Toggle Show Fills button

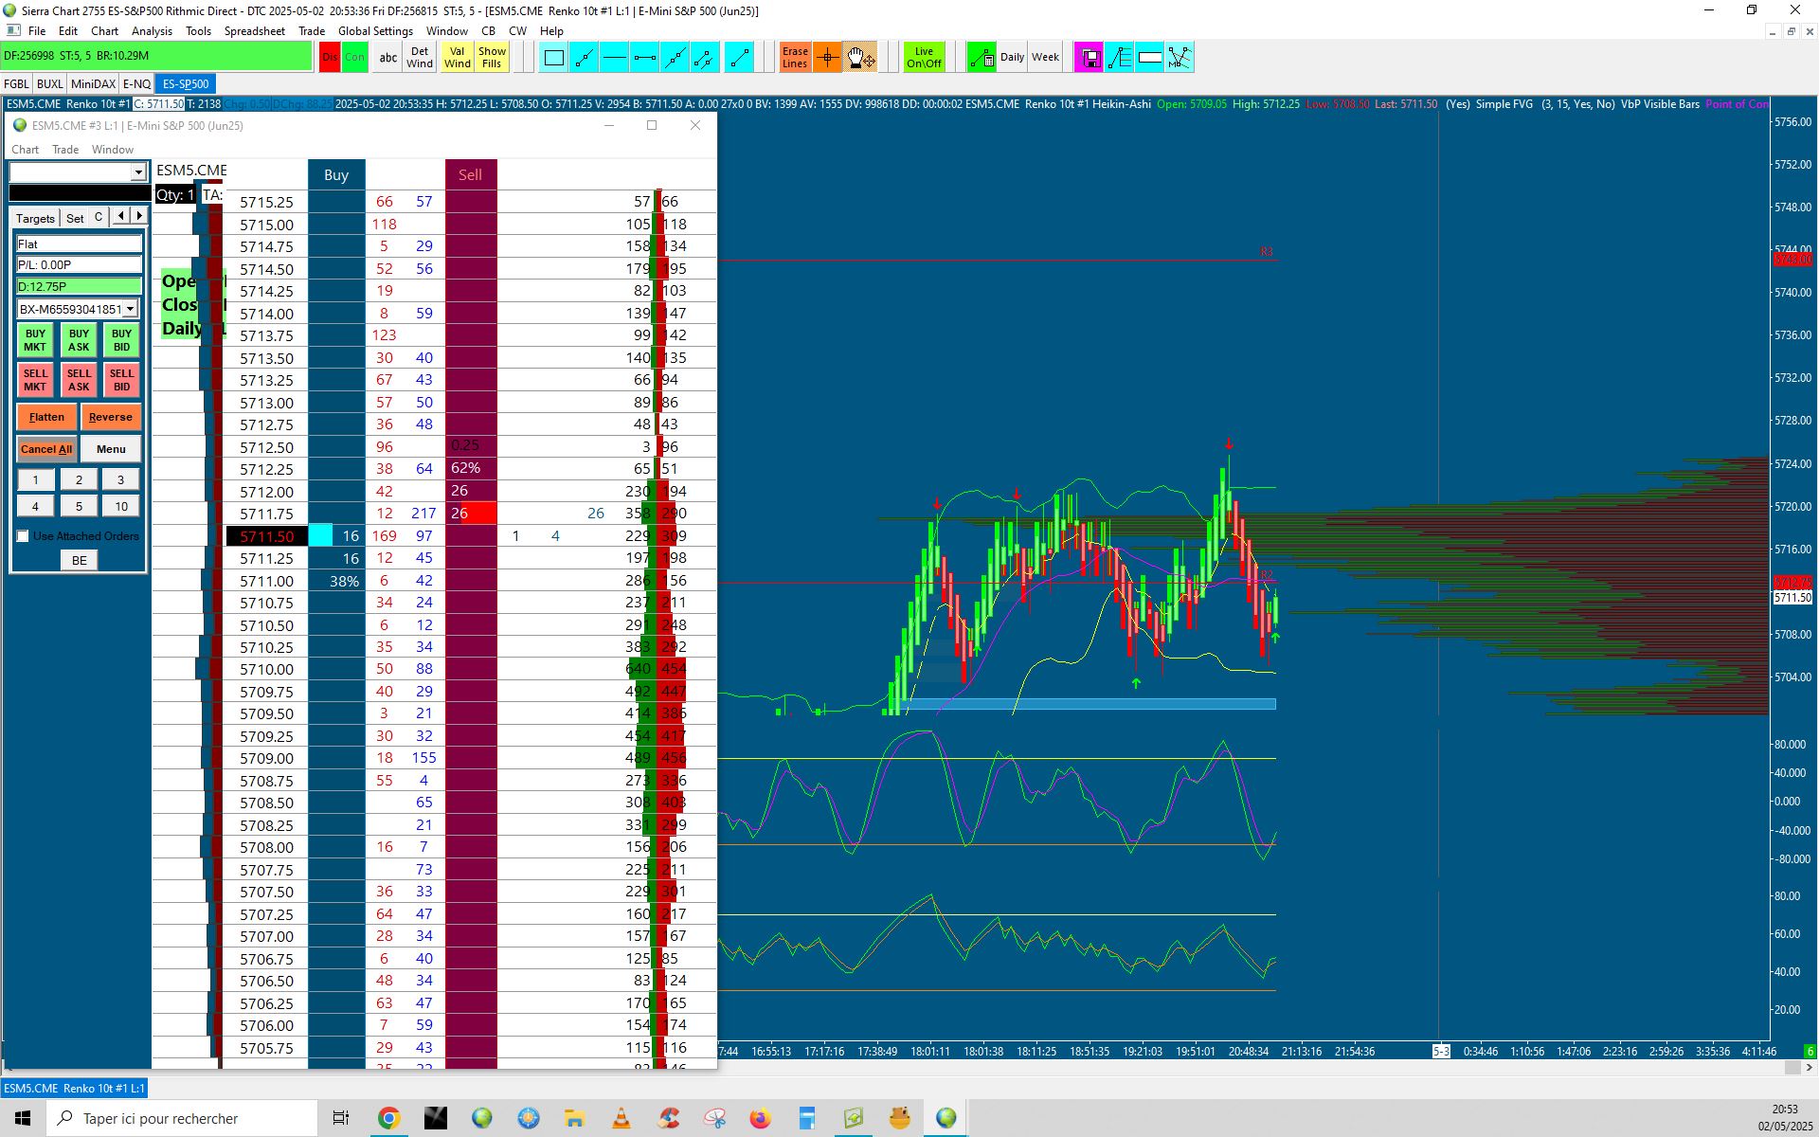492,59
